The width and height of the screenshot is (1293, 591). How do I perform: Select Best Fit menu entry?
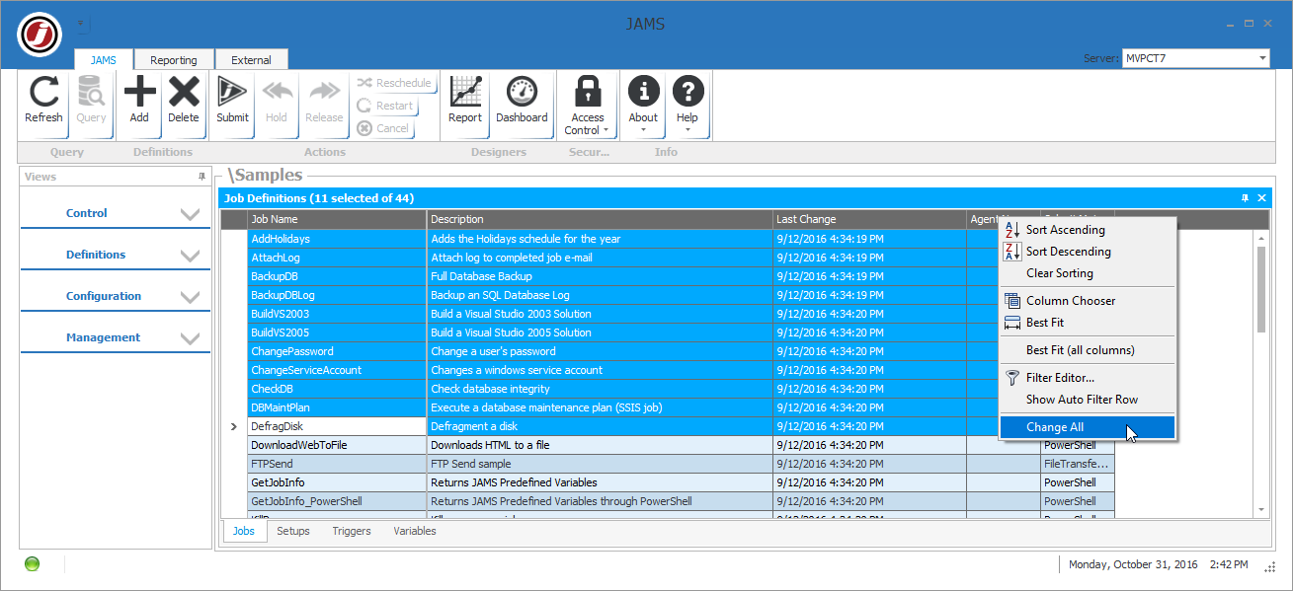point(1088,323)
